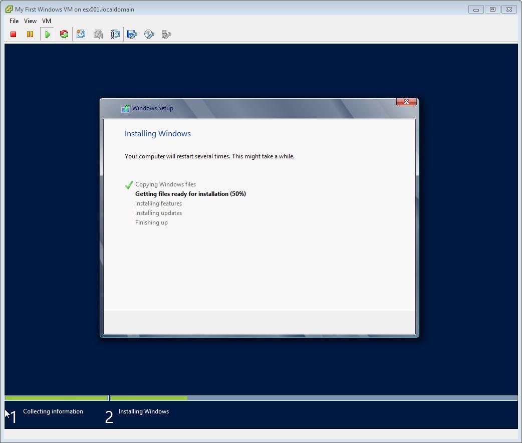Minimize the VM console window
This screenshot has height=443, width=522.
(x=476, y=10)
